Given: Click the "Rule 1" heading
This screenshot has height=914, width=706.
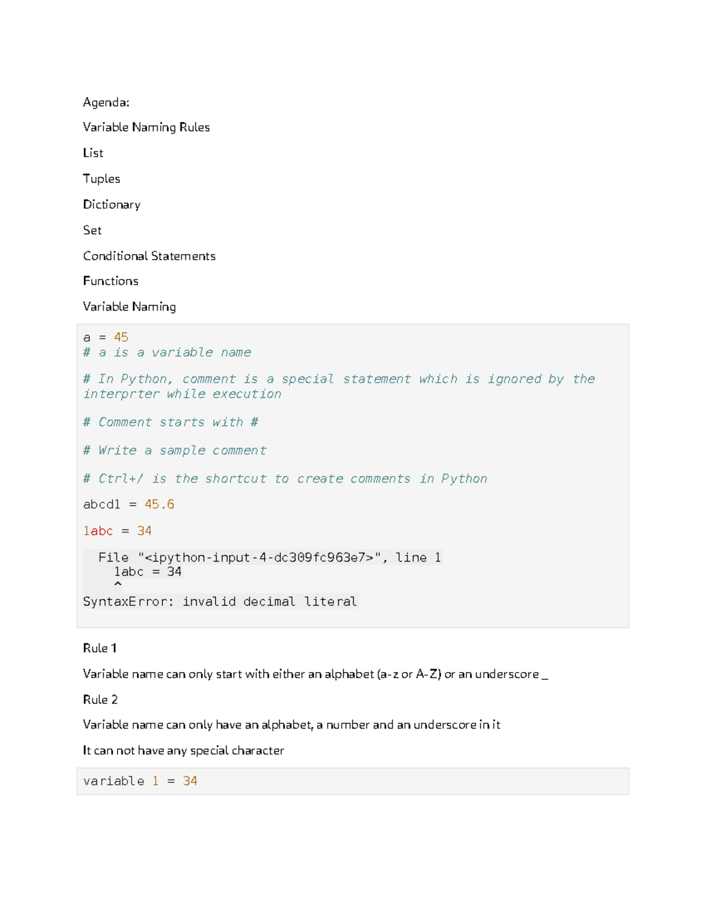Looking at the screenshot, I should (x=99, y=648).
